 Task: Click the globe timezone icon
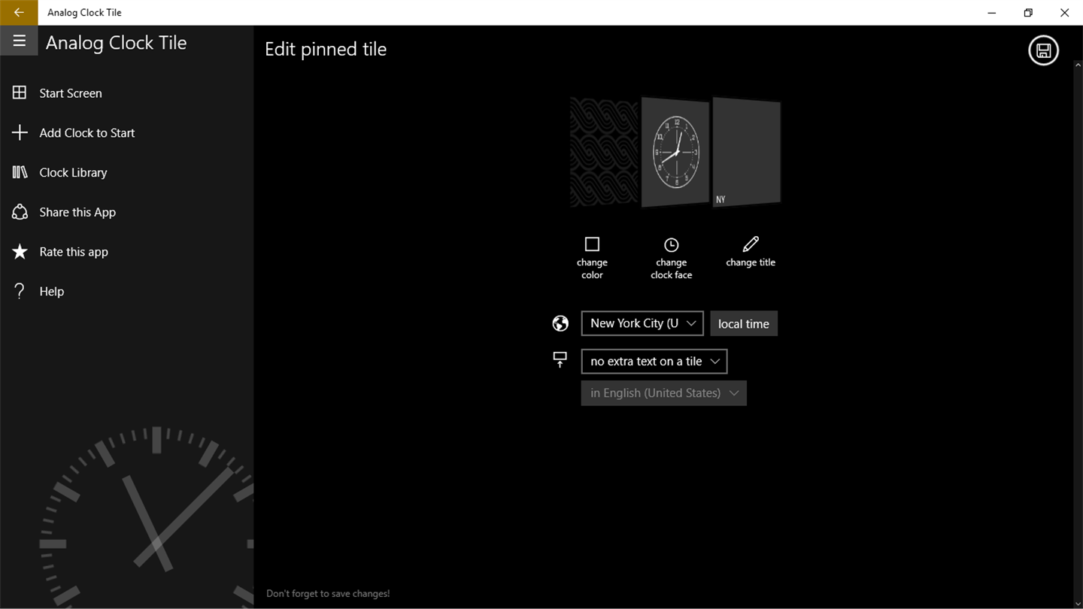(x=560, y=323)
